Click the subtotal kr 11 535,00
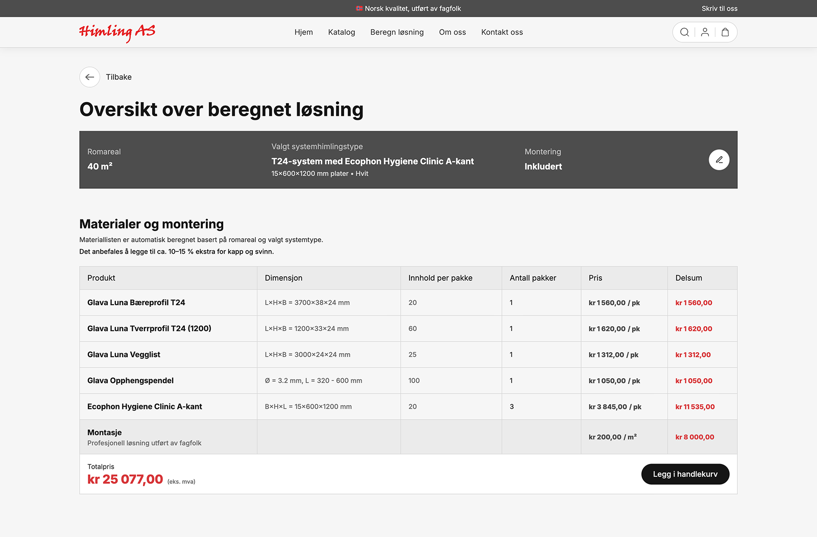 pos(695,407)
